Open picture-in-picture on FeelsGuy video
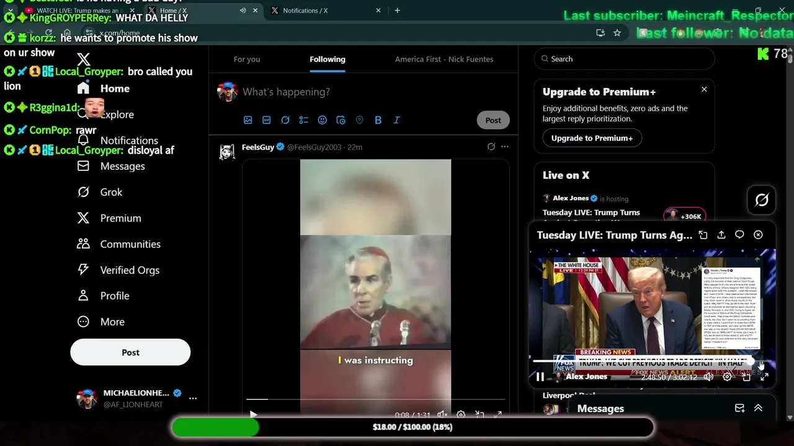The image size is (794, 446). pyautogui.click(x=480, y=415)
